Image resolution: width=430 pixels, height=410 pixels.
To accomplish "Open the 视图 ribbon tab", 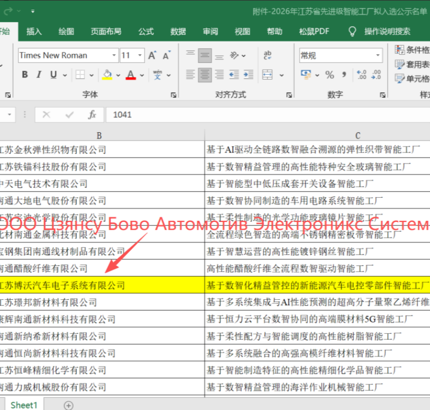I will [x=243, y=32].
